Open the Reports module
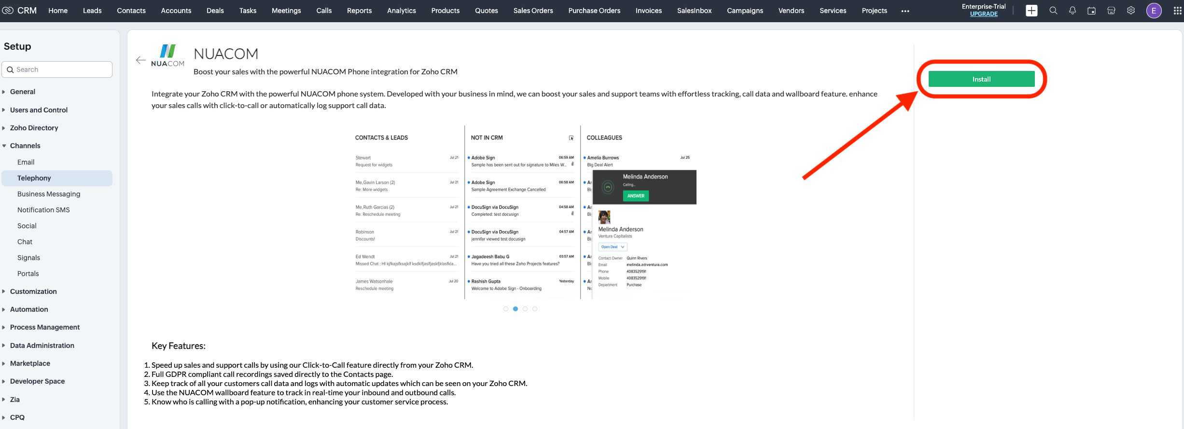The width and height of the screenshot is (1184, 429). pos(360,11)
